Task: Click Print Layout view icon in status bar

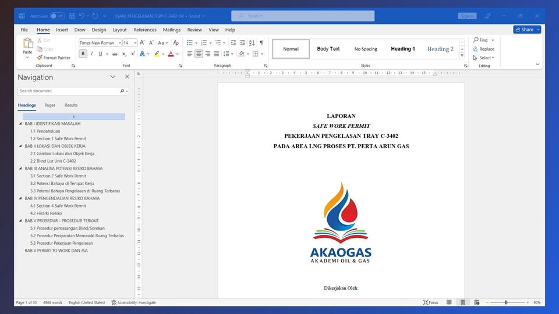Action: point(463,302)
